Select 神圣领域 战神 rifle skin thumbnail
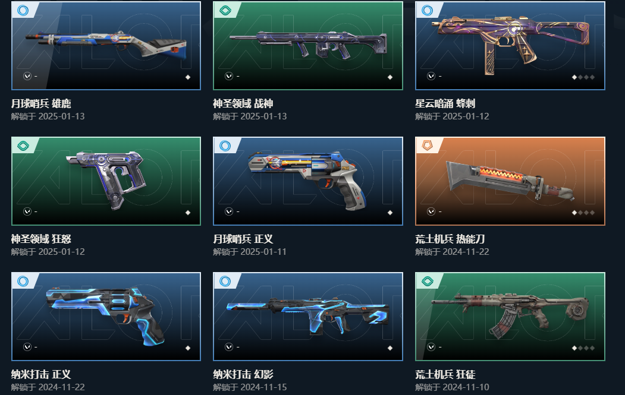Image resolution: width=625 pixels, height=395 pixels. tap(308, 45)
